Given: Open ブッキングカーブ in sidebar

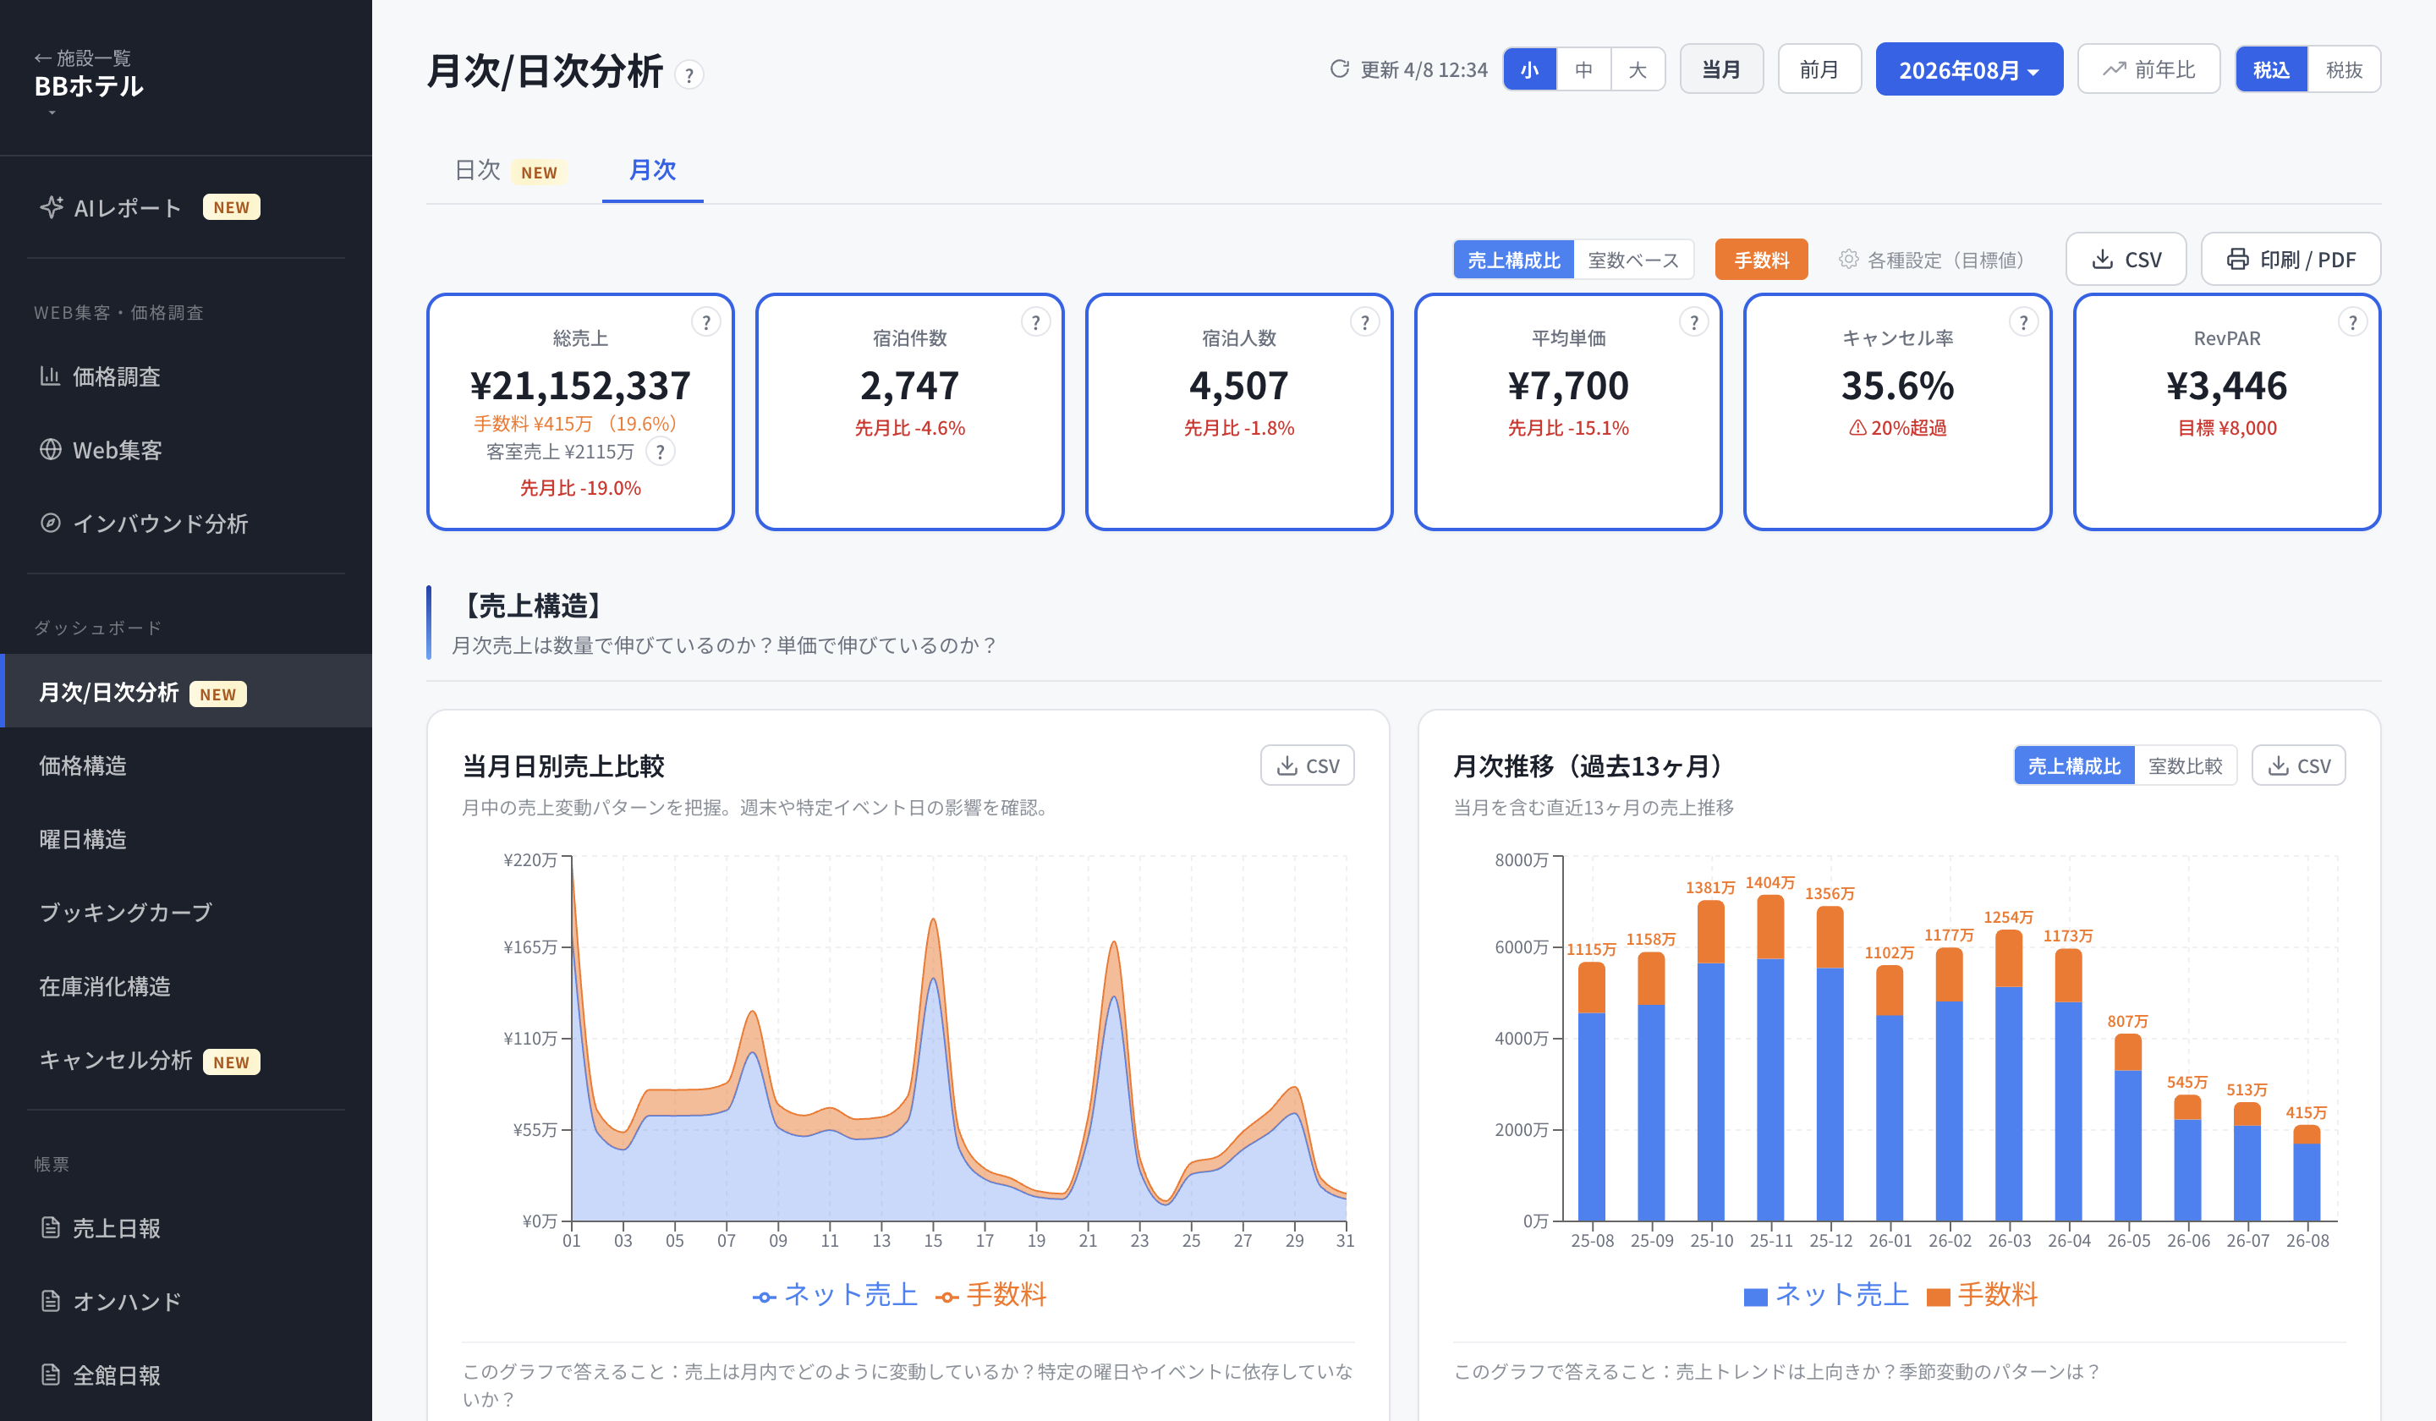Looking at the screenshot, I should [185, 913].
